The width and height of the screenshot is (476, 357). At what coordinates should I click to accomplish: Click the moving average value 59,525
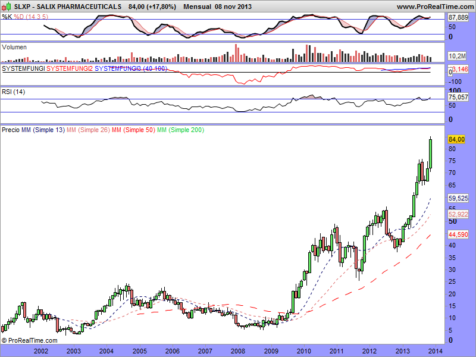point(458,198)
